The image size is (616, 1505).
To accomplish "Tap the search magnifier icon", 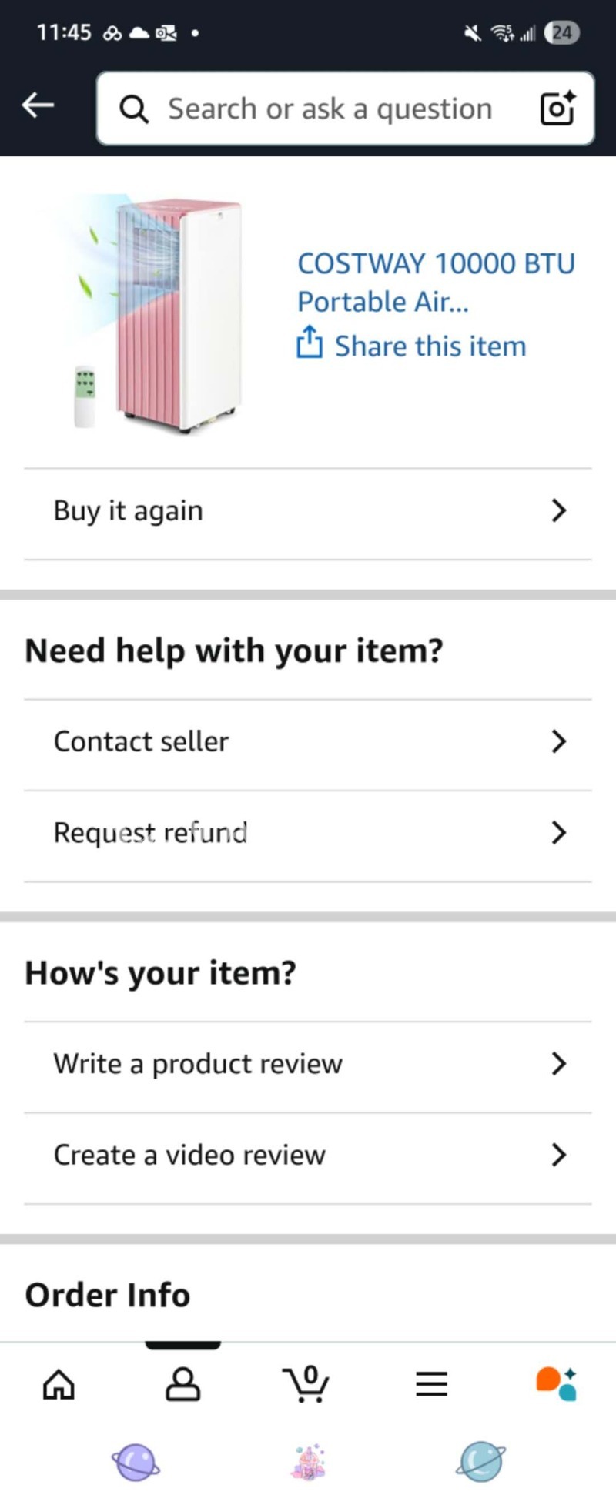I will (x=134, y=110).
